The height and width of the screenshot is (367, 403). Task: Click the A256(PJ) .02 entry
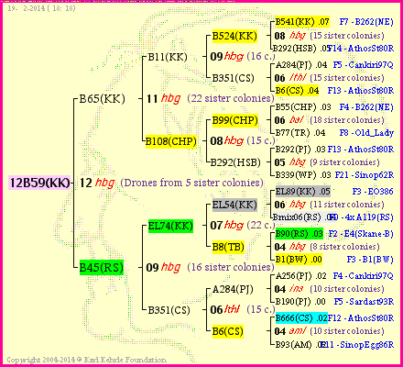point(300,276)
